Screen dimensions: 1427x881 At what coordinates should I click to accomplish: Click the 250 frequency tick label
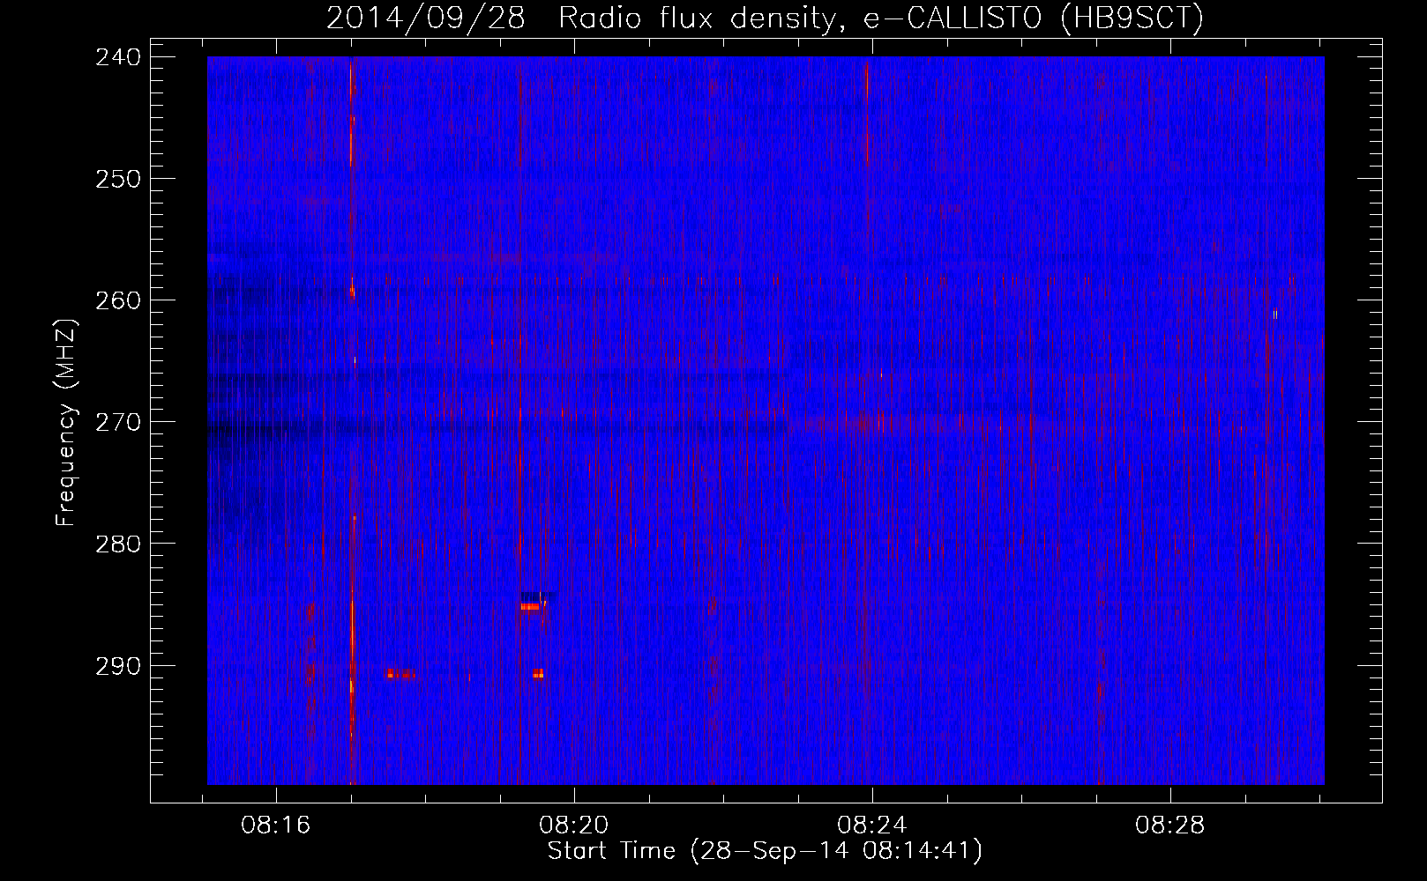coord(117,179)
